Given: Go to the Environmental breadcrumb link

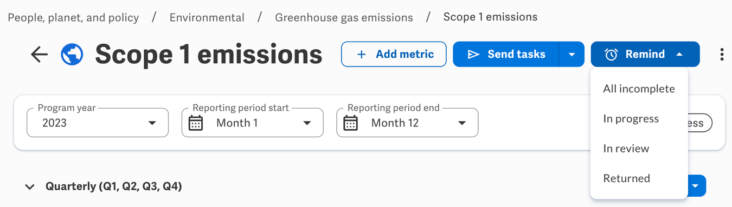Looking at the screenshot, I should coord(207,18).
